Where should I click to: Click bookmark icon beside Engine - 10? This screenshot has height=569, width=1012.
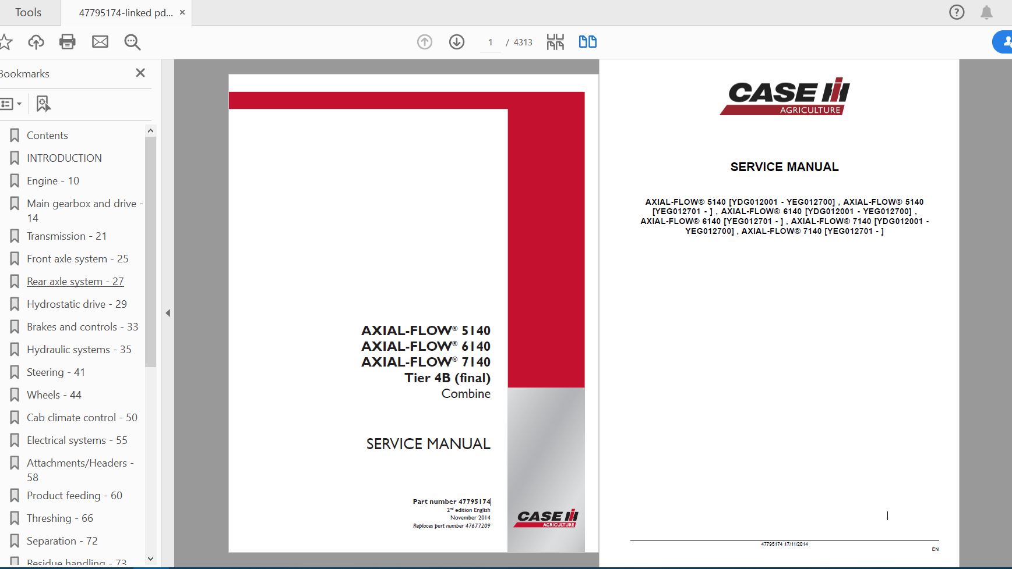coord(15,181)
